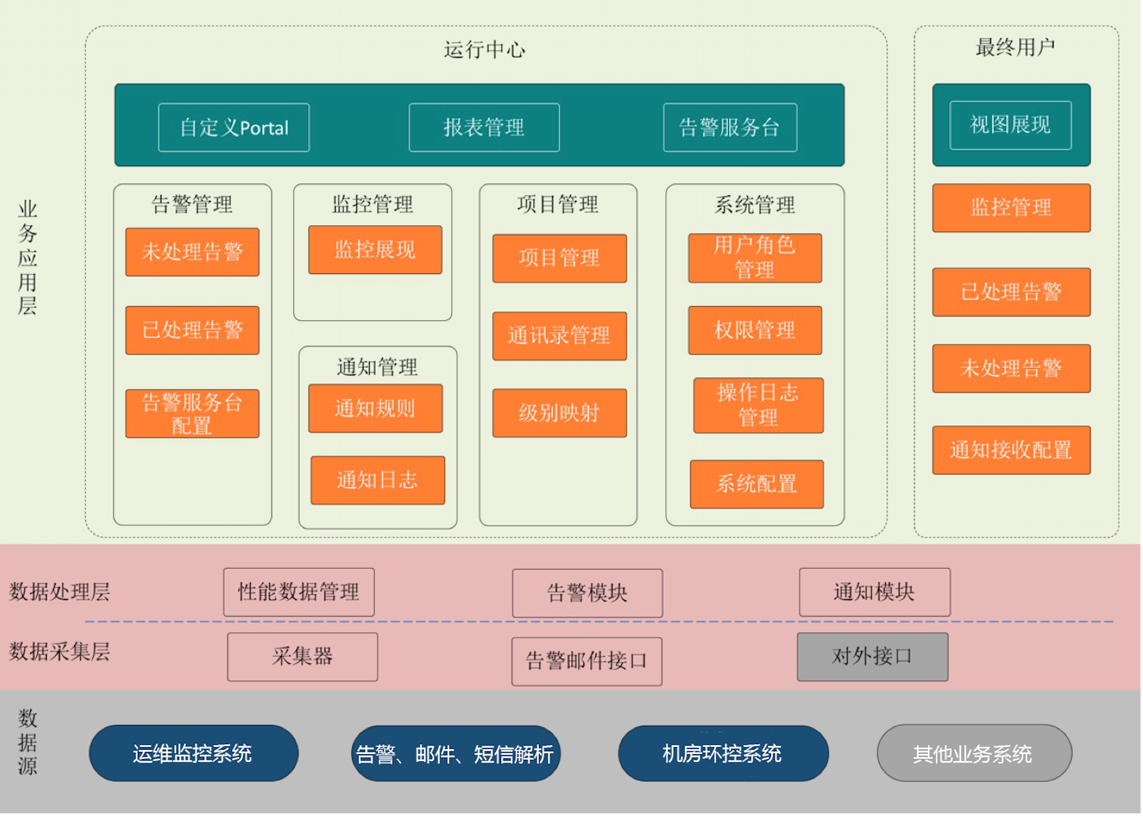Open the 监控展现 module
Screen dimensions: 1143x818
coord(374,249)
